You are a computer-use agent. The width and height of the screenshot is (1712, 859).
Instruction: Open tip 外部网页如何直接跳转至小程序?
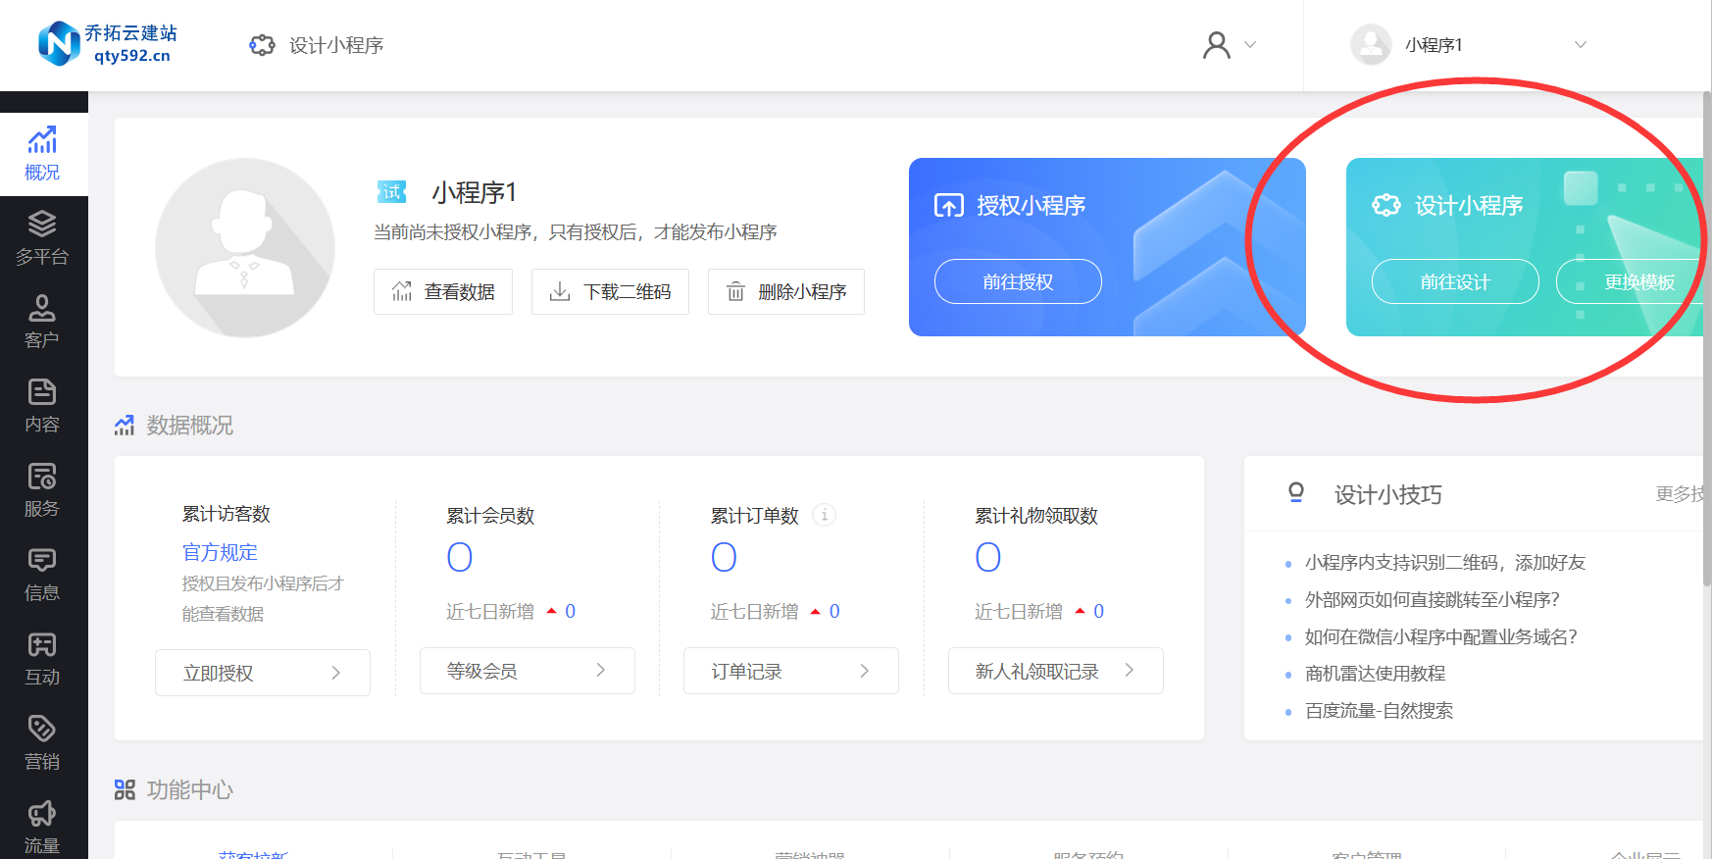(1433, 600)
